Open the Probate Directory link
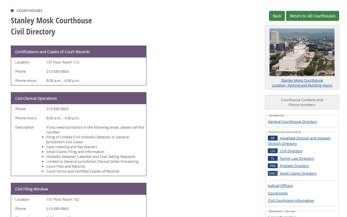This screenshot has height=217, width=347. [294, 166]
